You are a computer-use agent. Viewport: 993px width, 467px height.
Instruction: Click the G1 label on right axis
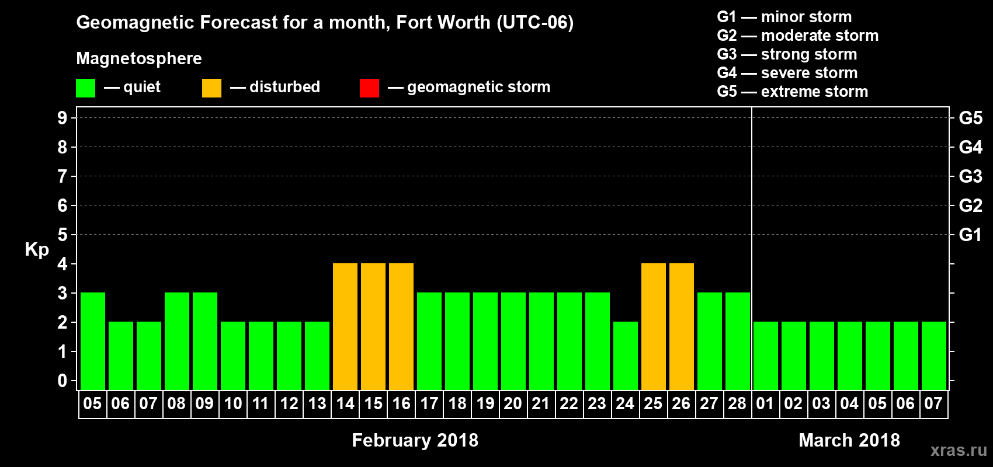pos(970,235)
